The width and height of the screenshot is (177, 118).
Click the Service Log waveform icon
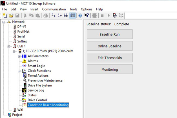pyautogui.click(x=24, y=90)
